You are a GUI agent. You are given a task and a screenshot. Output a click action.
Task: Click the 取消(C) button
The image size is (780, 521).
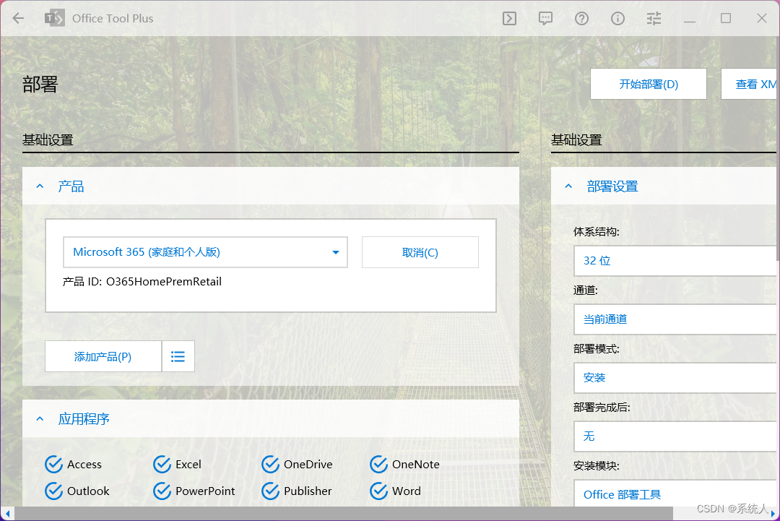click(420, 252)
